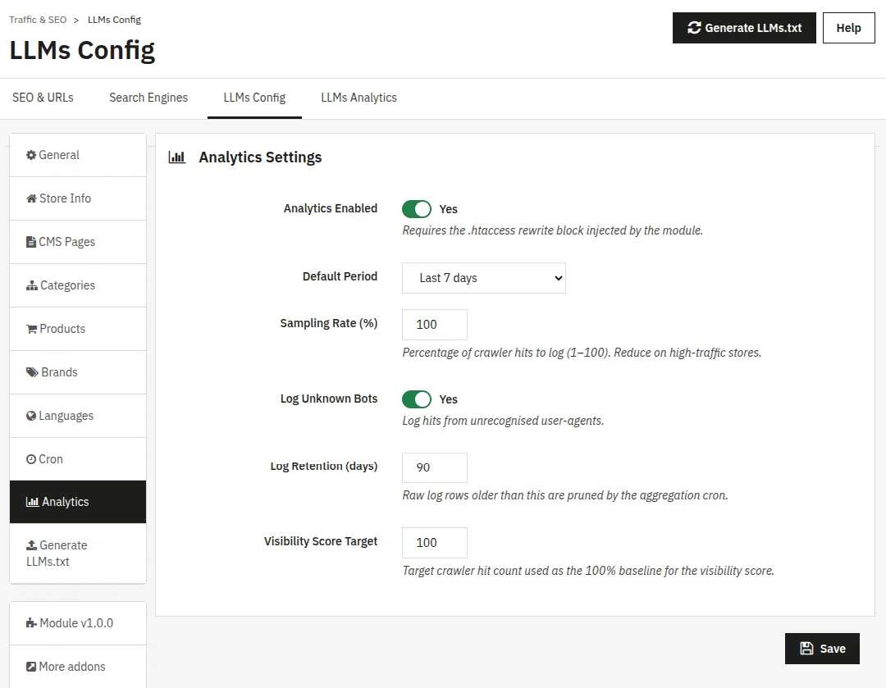Open the More addons link
Viewport: 886px width, 688px height.
78,667
